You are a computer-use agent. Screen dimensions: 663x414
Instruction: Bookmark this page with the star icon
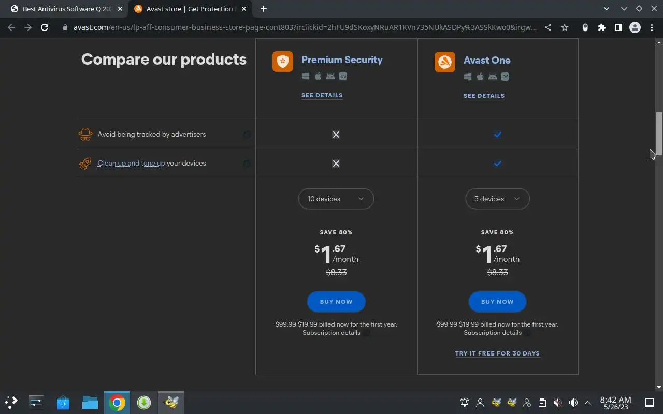tap(565, 27)
